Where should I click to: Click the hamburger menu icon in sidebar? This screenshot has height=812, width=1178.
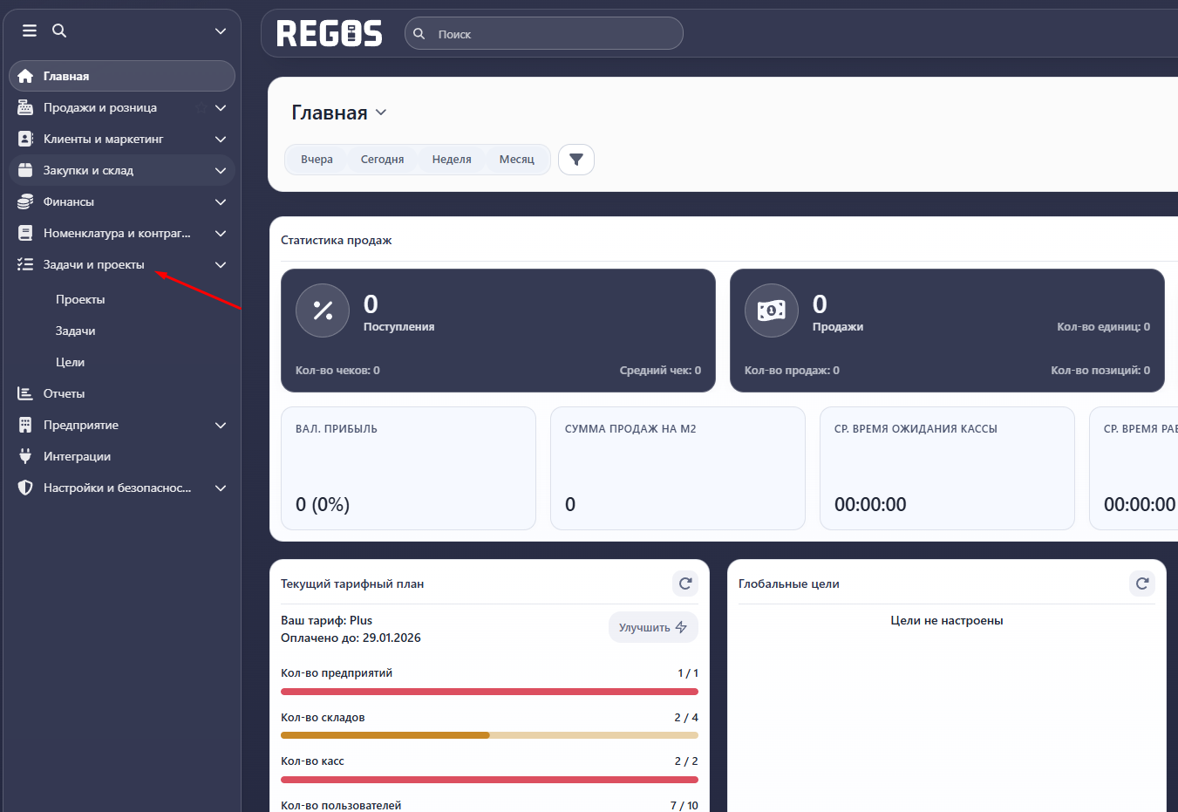pos(30,31)
